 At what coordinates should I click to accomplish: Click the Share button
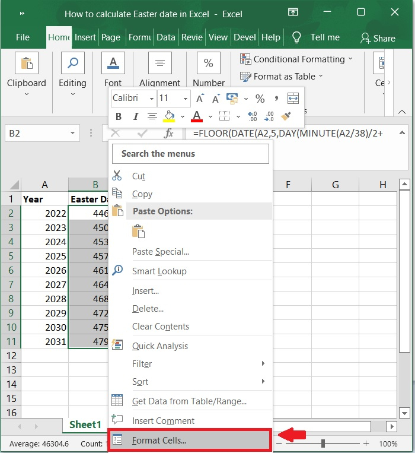click(378, 38)
